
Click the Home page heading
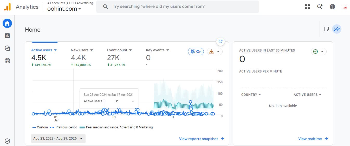[x=33, y=30]
